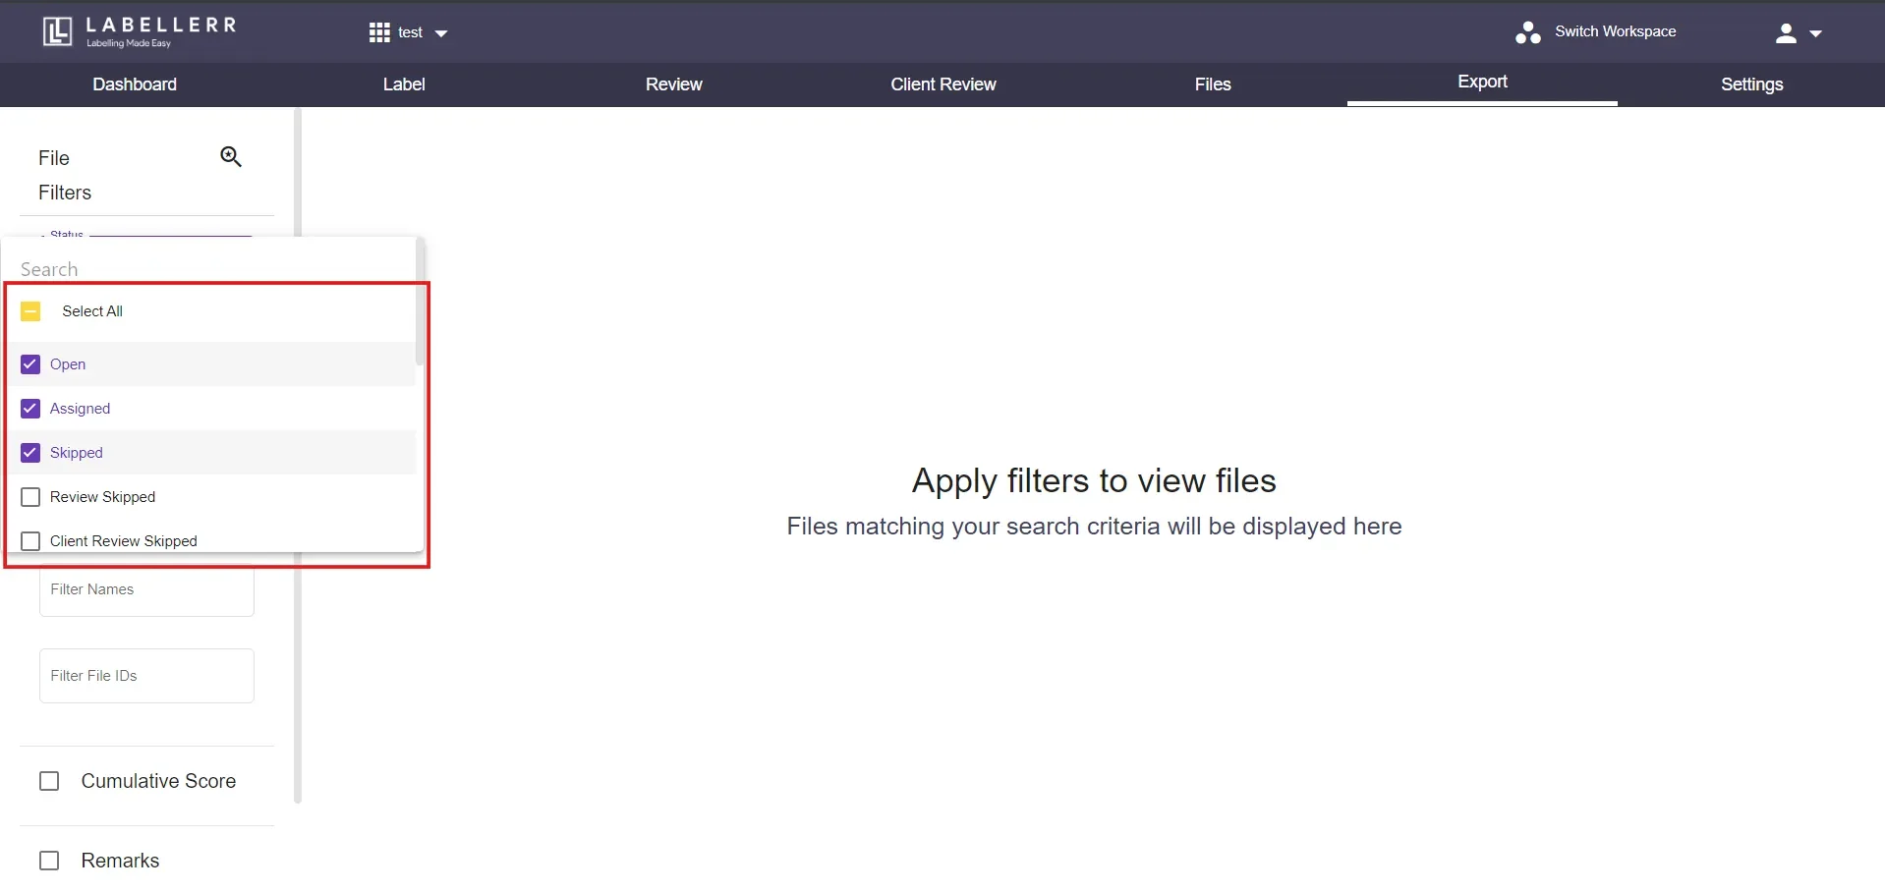Open the user profile avatar icon

click(x=1786, y=33)
